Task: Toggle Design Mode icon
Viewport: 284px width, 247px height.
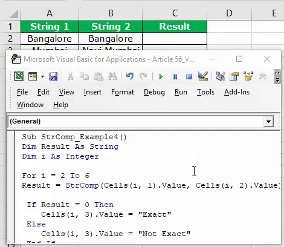Action: [x=203, y=76]
